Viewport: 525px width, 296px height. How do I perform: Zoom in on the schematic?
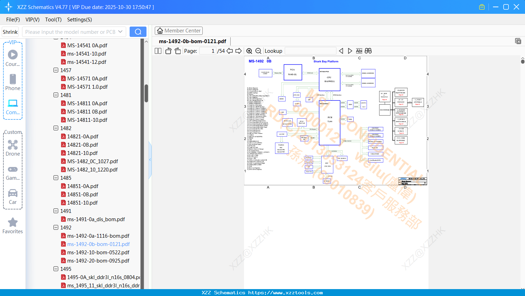point(249,51)
